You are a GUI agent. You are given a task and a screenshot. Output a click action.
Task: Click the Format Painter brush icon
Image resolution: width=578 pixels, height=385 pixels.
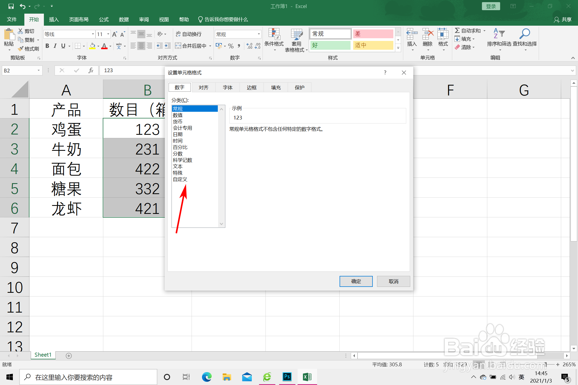[21, 49]
